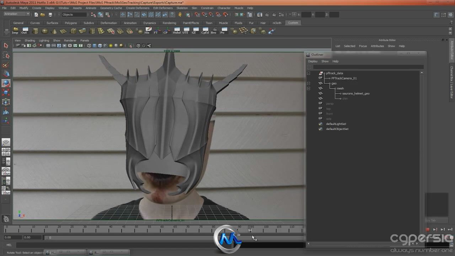Click the go to end playback button
The height and width of the screenshot is (256, 455).
pyautogui.click(x=450, y=229)
